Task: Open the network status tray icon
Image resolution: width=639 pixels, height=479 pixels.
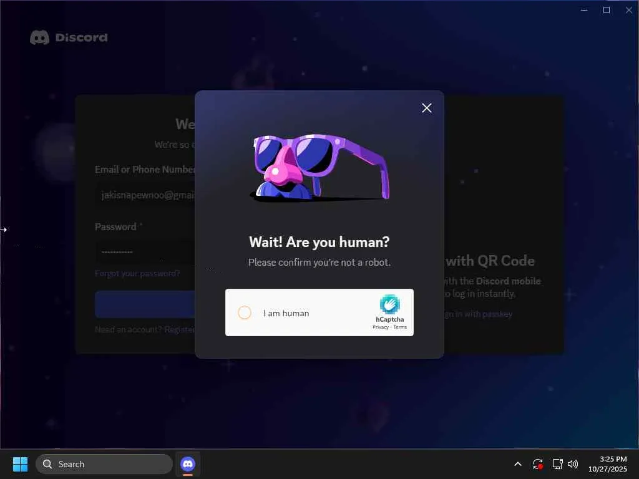Action: [x=557, y=464]
